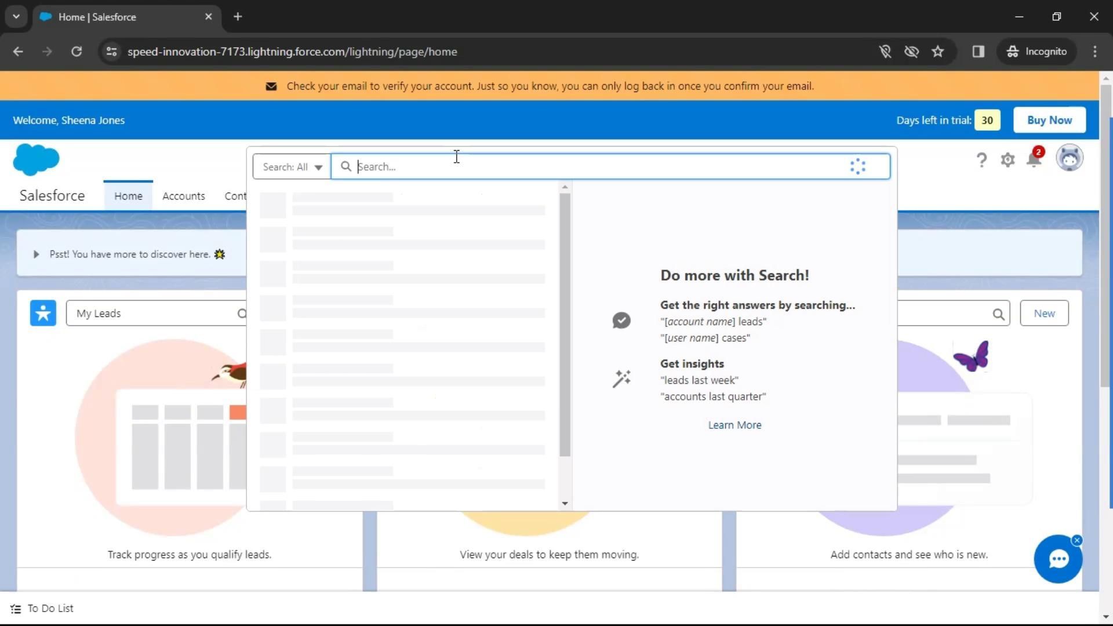Open the user profile avatar
The image size is (1113, 626).
(x=1069, y=158)
